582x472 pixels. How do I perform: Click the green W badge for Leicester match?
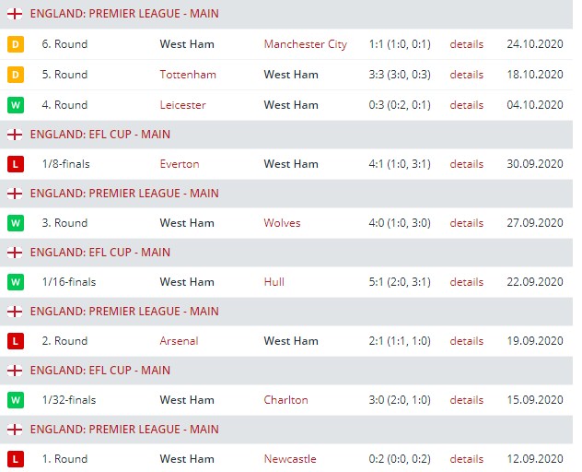(x=15, y=105)
